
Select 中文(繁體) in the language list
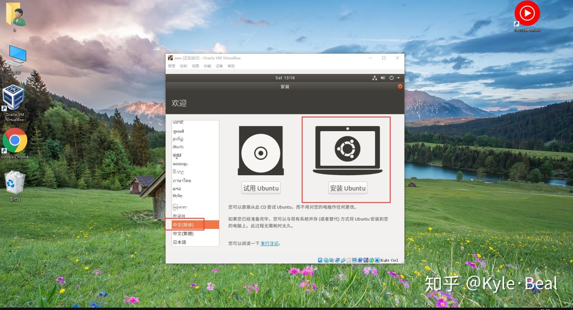(x=183, y=234)
